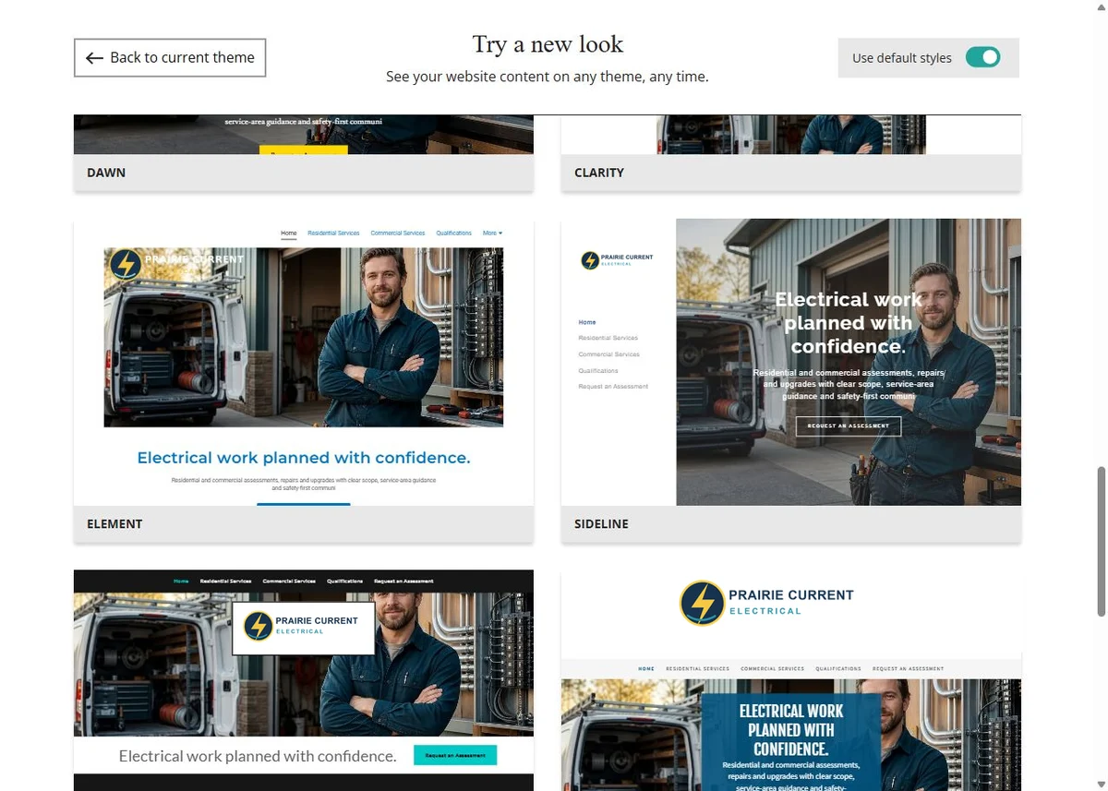The height and width of the screenshot is (791, 1108).
Task: Click large Prairie Current logo in bottom-right preview
Action: [766, 603]
